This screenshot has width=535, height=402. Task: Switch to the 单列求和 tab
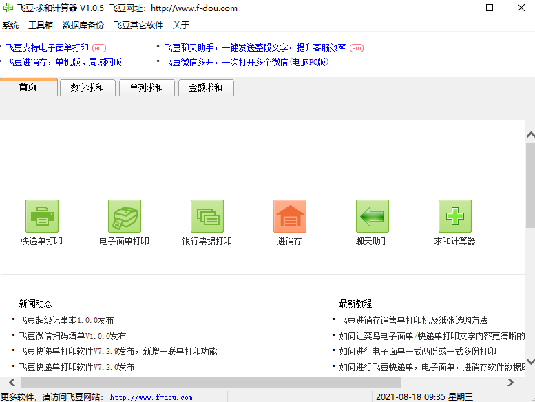coord(147,88)
